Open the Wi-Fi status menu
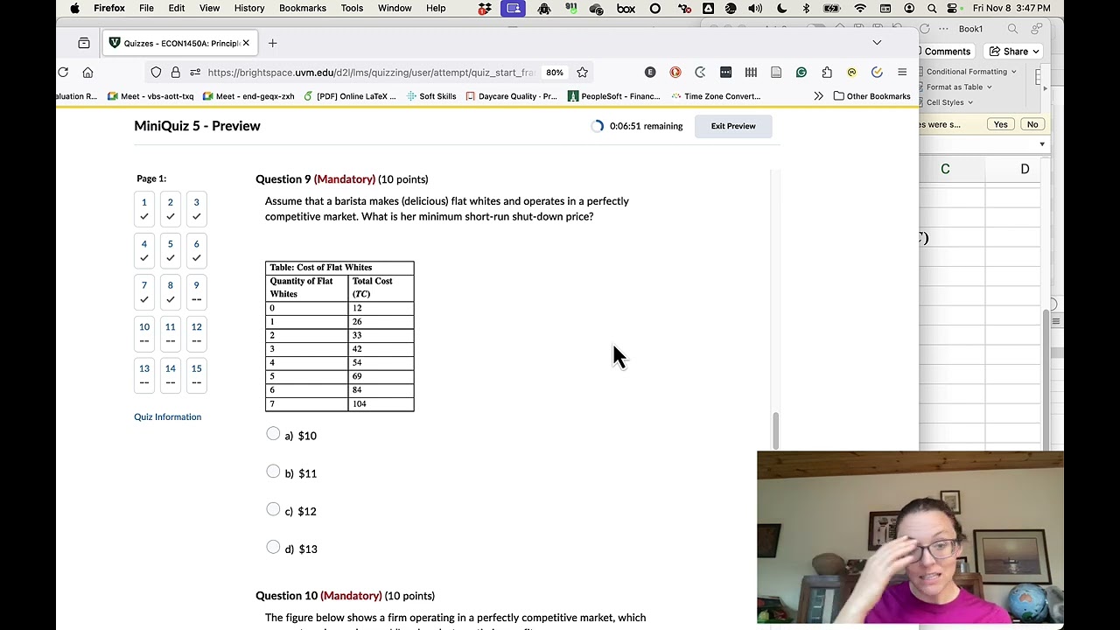The height and width of the screenshot is (630, 1120). click(x=860, y=8)
